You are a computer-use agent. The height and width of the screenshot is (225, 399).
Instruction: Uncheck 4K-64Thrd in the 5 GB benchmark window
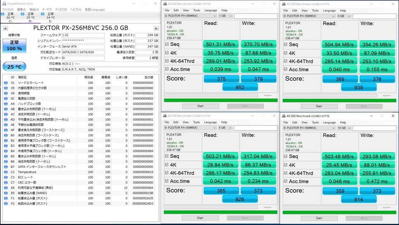pos(167,173)
